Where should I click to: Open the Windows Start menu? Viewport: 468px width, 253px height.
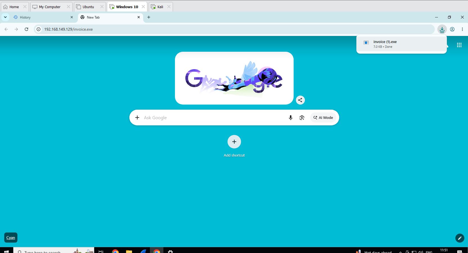[x=6, y=251]
